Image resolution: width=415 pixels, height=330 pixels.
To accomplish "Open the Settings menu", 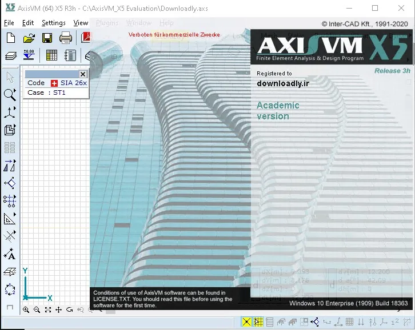I will (x=54, y=23).
